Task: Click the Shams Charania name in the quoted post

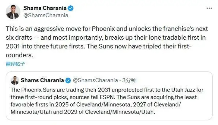Action: pyautogui.click(x=43, y=80)
